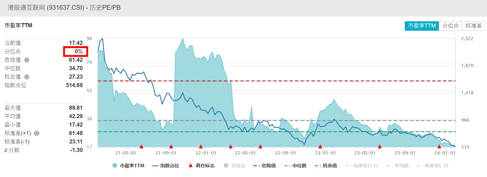This screenshot has height=177, width=487.
Task: Show the 标准差(+1) line from the legend
Action: pyautogui.click(x=362, y=166)
